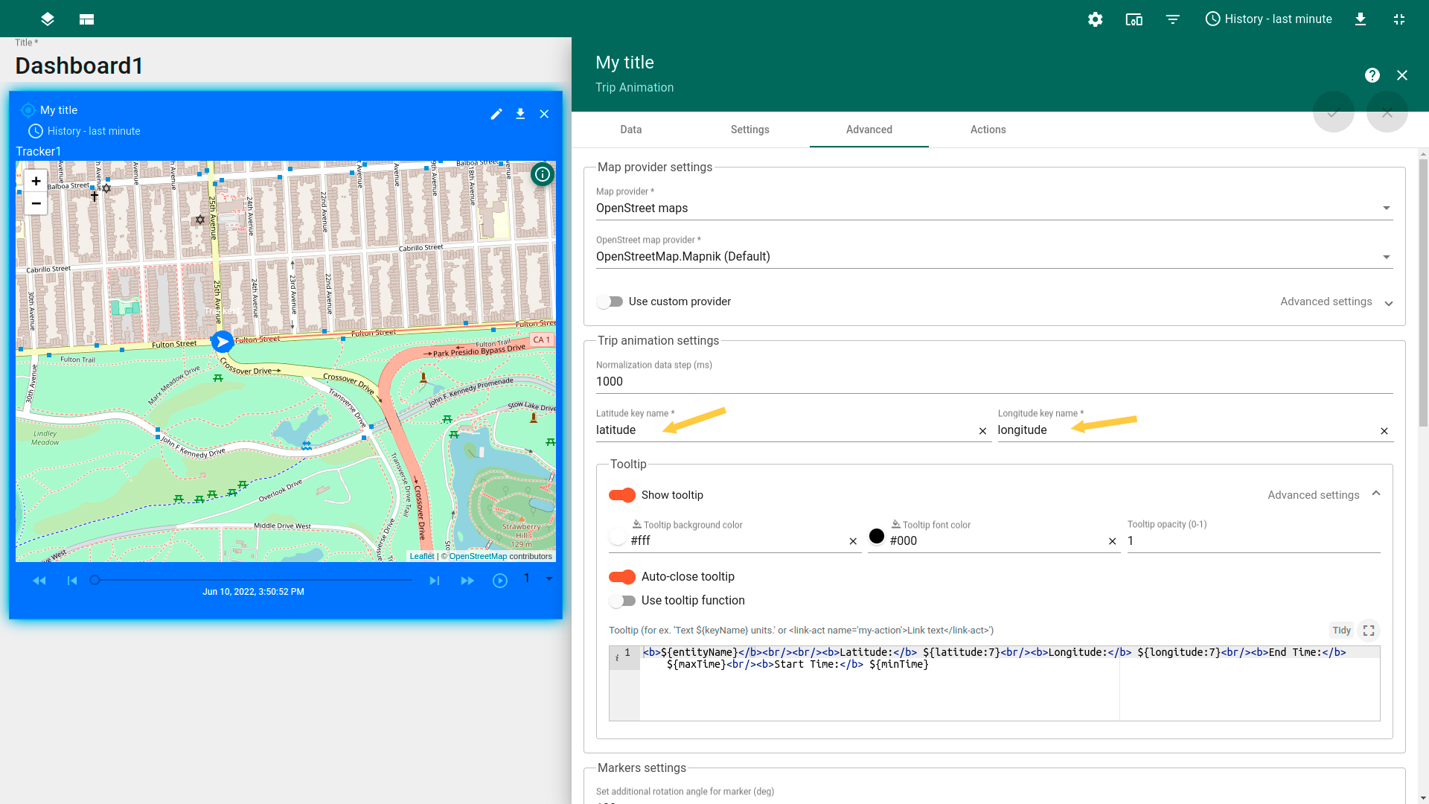Open the filters icon

[1172, 19]
